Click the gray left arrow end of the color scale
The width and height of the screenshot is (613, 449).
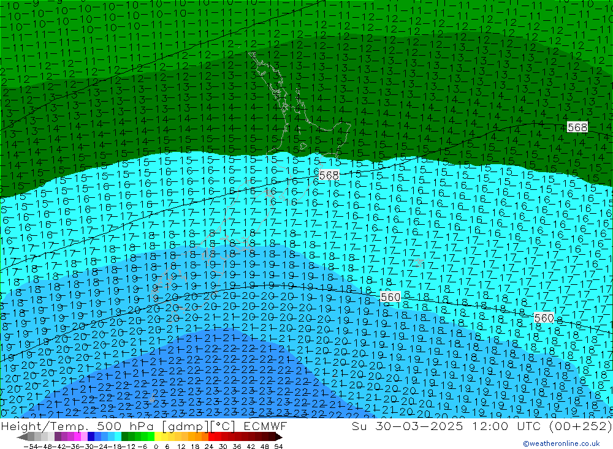pos(22,437)
